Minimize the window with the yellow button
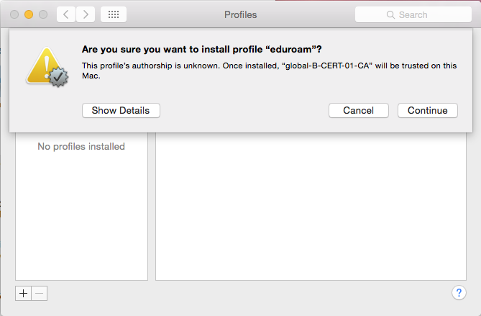481x316 pixels. point(29,14)
